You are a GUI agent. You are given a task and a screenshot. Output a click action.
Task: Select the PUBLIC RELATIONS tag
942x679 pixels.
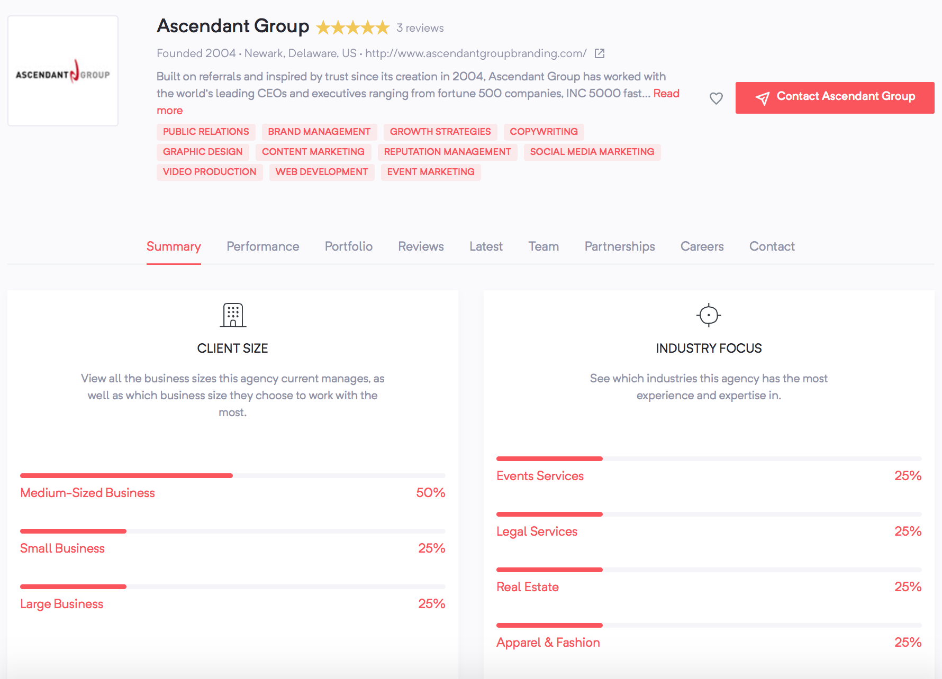point(206,132)
